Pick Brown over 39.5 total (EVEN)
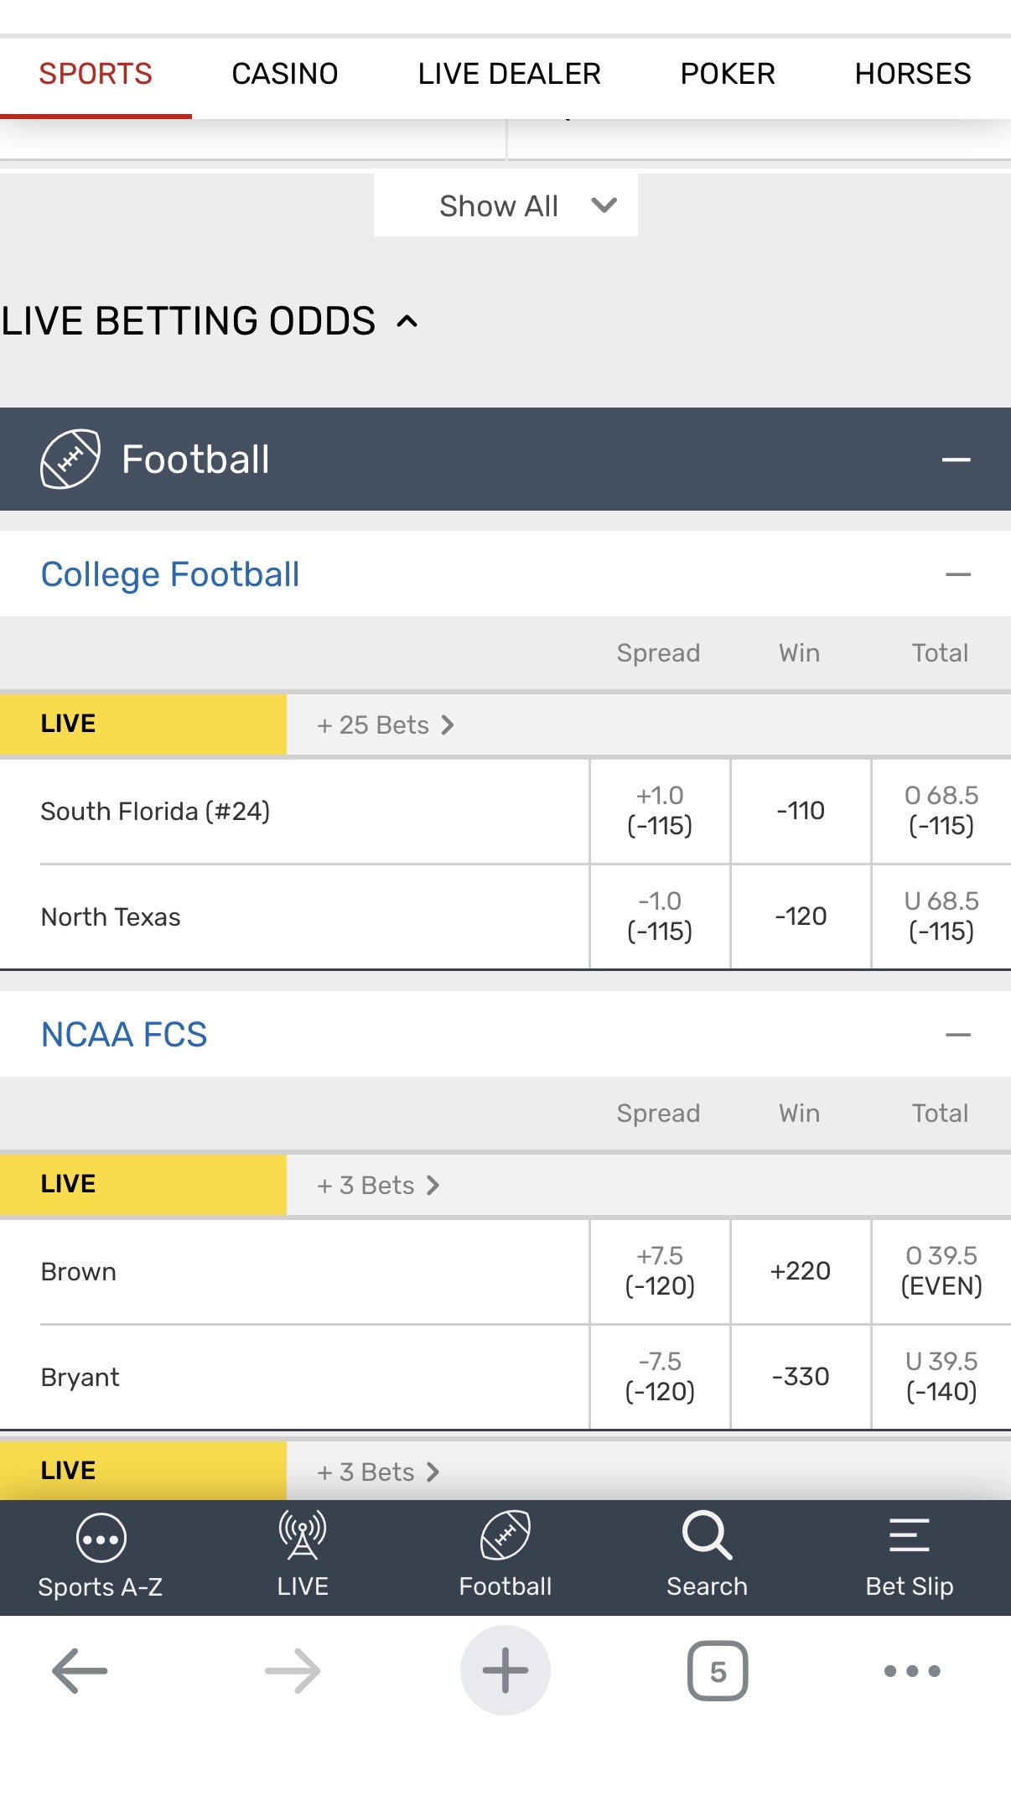1011x1812 pixels. point(941,1271)
